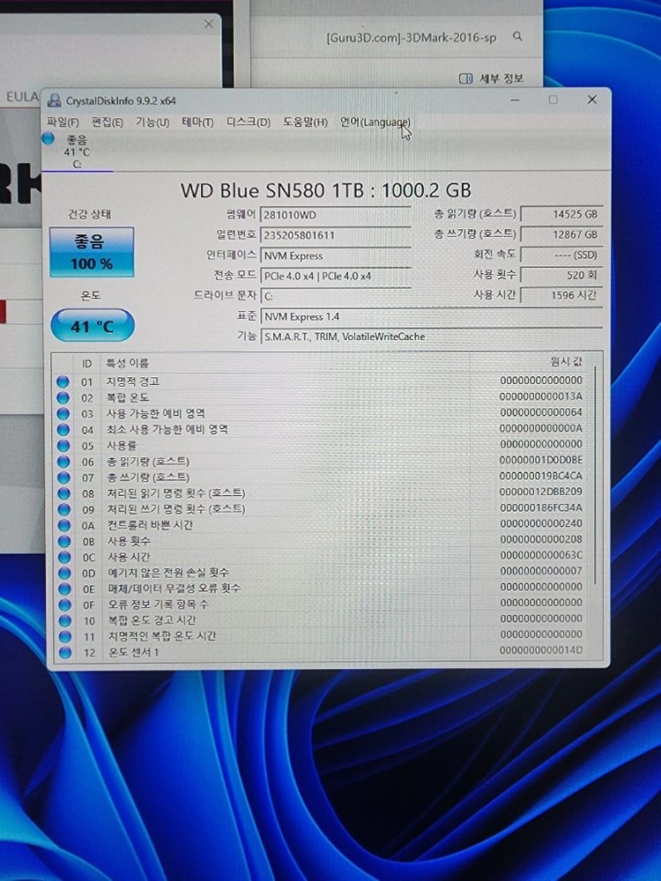This screenshot has width=661, height=881.
Task: Click status icon for row 11 치명적인 복합 온도
Action: [x=66, y=637]
